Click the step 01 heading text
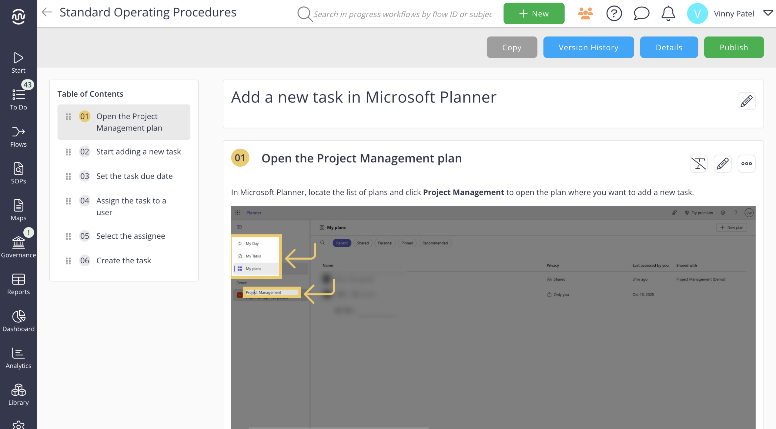 coord(361,158)
